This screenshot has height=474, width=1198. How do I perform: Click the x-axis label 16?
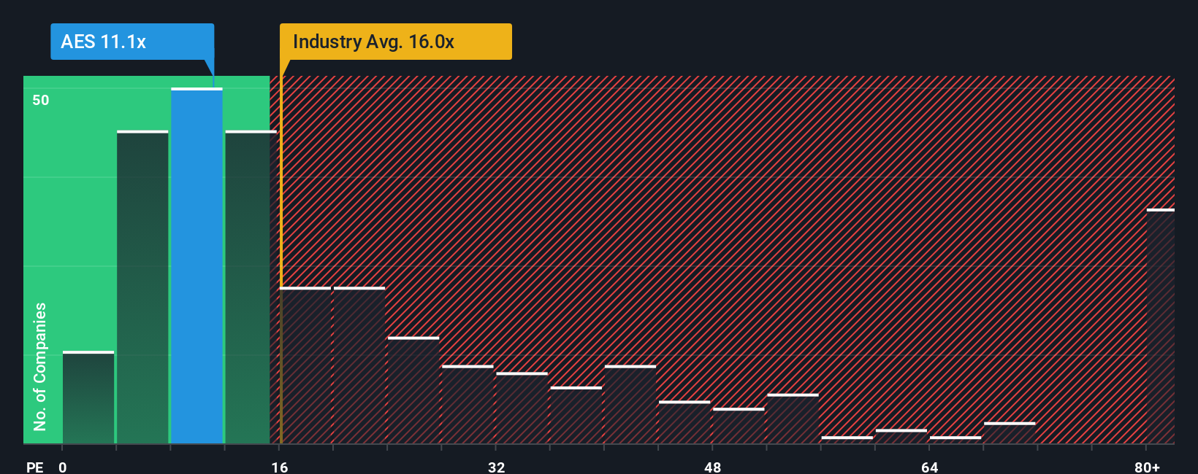point(280,467)
